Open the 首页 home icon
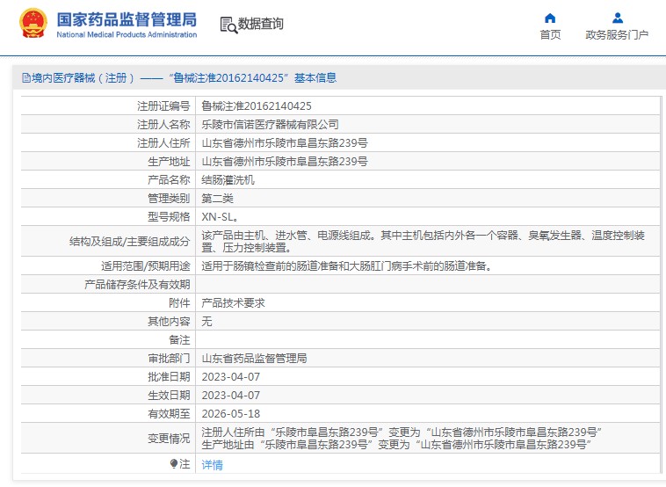This screenshot has height=487, width=666. (x=550, y=18)
